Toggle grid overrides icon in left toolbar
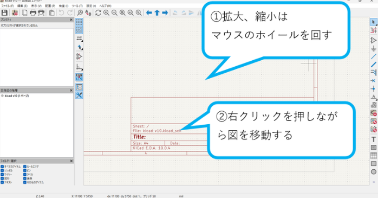This screenshot has height=198, width=378. tap(79, 30)
